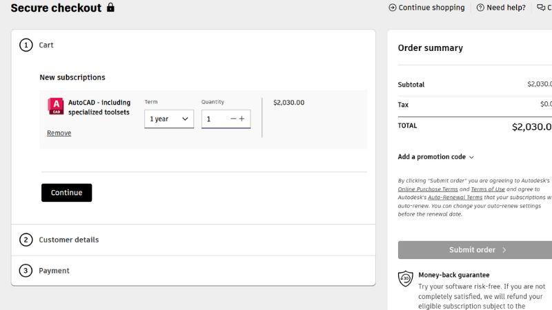Click the money-back guarantee shield icon
The width and height of the screenshot is (552, 310).
[406, 278]
